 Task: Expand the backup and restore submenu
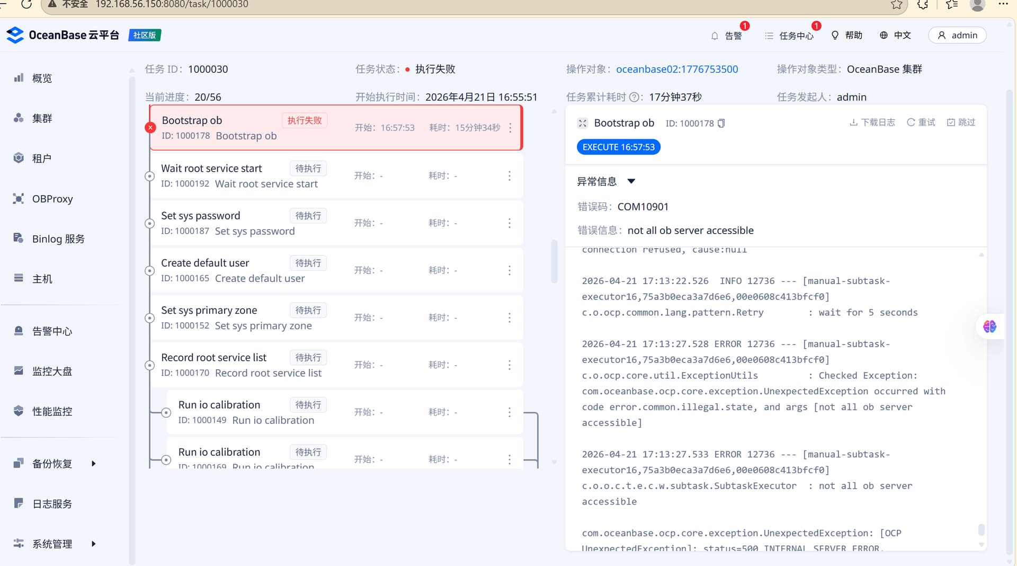click(x=94, y=464)
